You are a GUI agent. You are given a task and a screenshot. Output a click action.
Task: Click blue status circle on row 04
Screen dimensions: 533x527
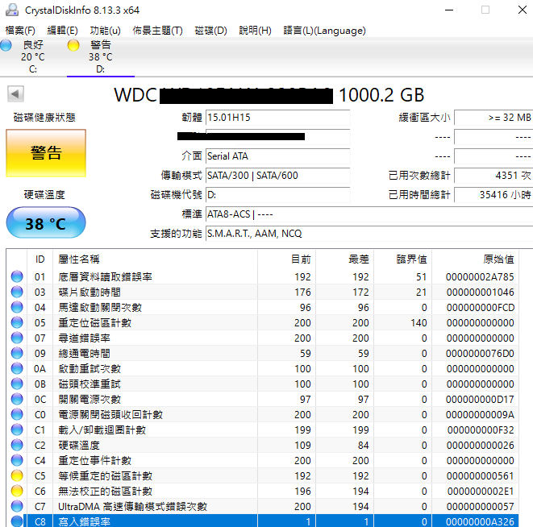17,307
